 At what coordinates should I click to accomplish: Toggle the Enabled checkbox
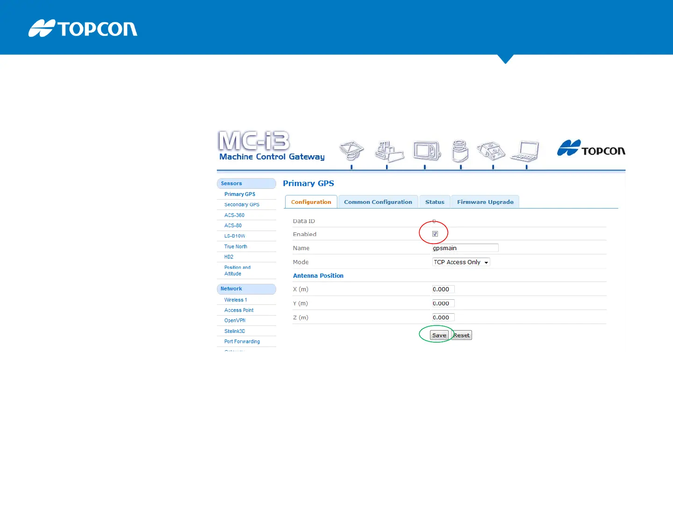[435, 234]
